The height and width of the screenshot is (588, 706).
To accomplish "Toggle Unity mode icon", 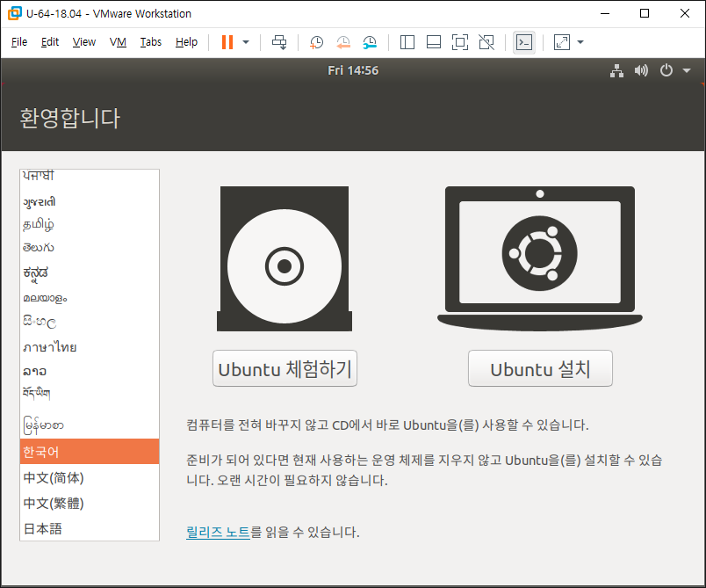I will [486, 42].
